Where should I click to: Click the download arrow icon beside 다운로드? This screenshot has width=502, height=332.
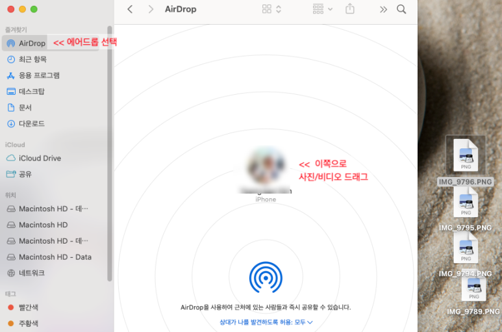pos(11,123)
